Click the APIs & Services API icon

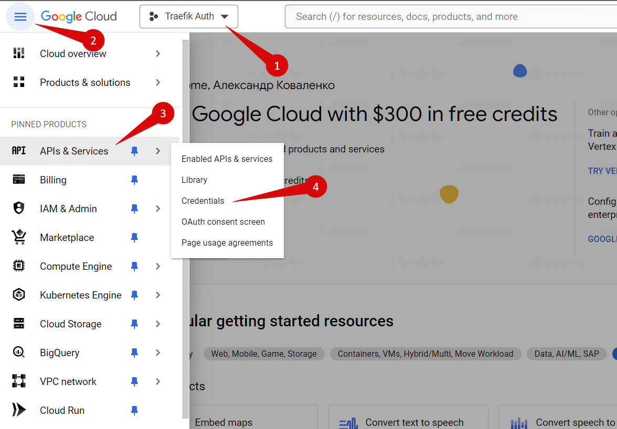pos(19,151)
